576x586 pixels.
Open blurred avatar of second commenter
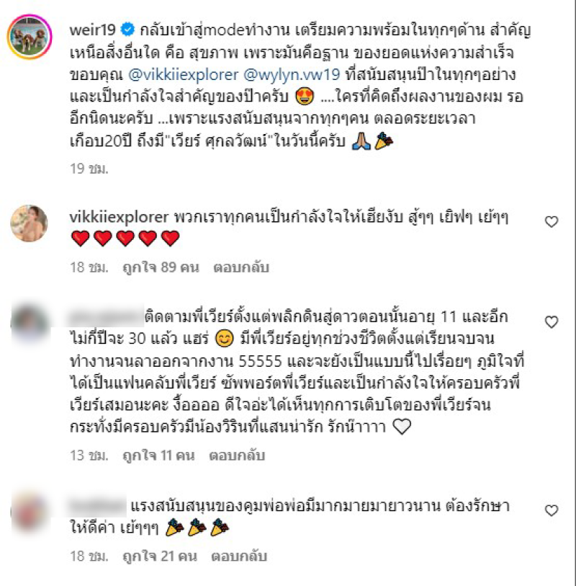30,324
